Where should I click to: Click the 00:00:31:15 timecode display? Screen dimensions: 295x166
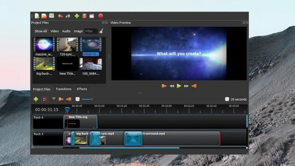pyautogui.click(x=47, y=110)
